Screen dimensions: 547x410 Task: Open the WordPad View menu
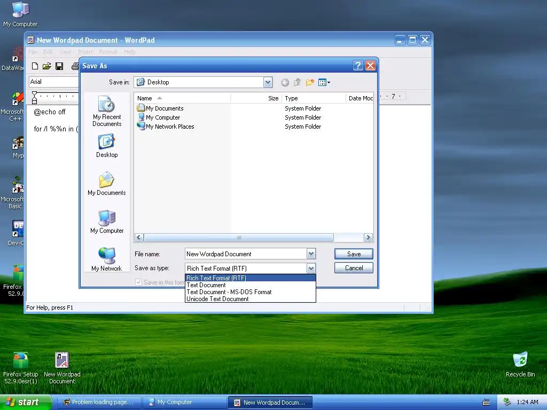[x=65, y=52]
